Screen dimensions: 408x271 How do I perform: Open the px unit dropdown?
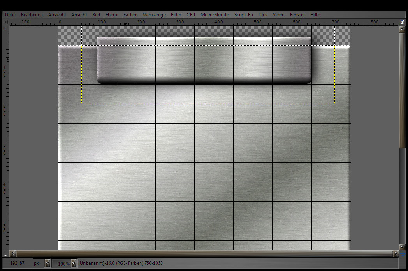point(47,264)
